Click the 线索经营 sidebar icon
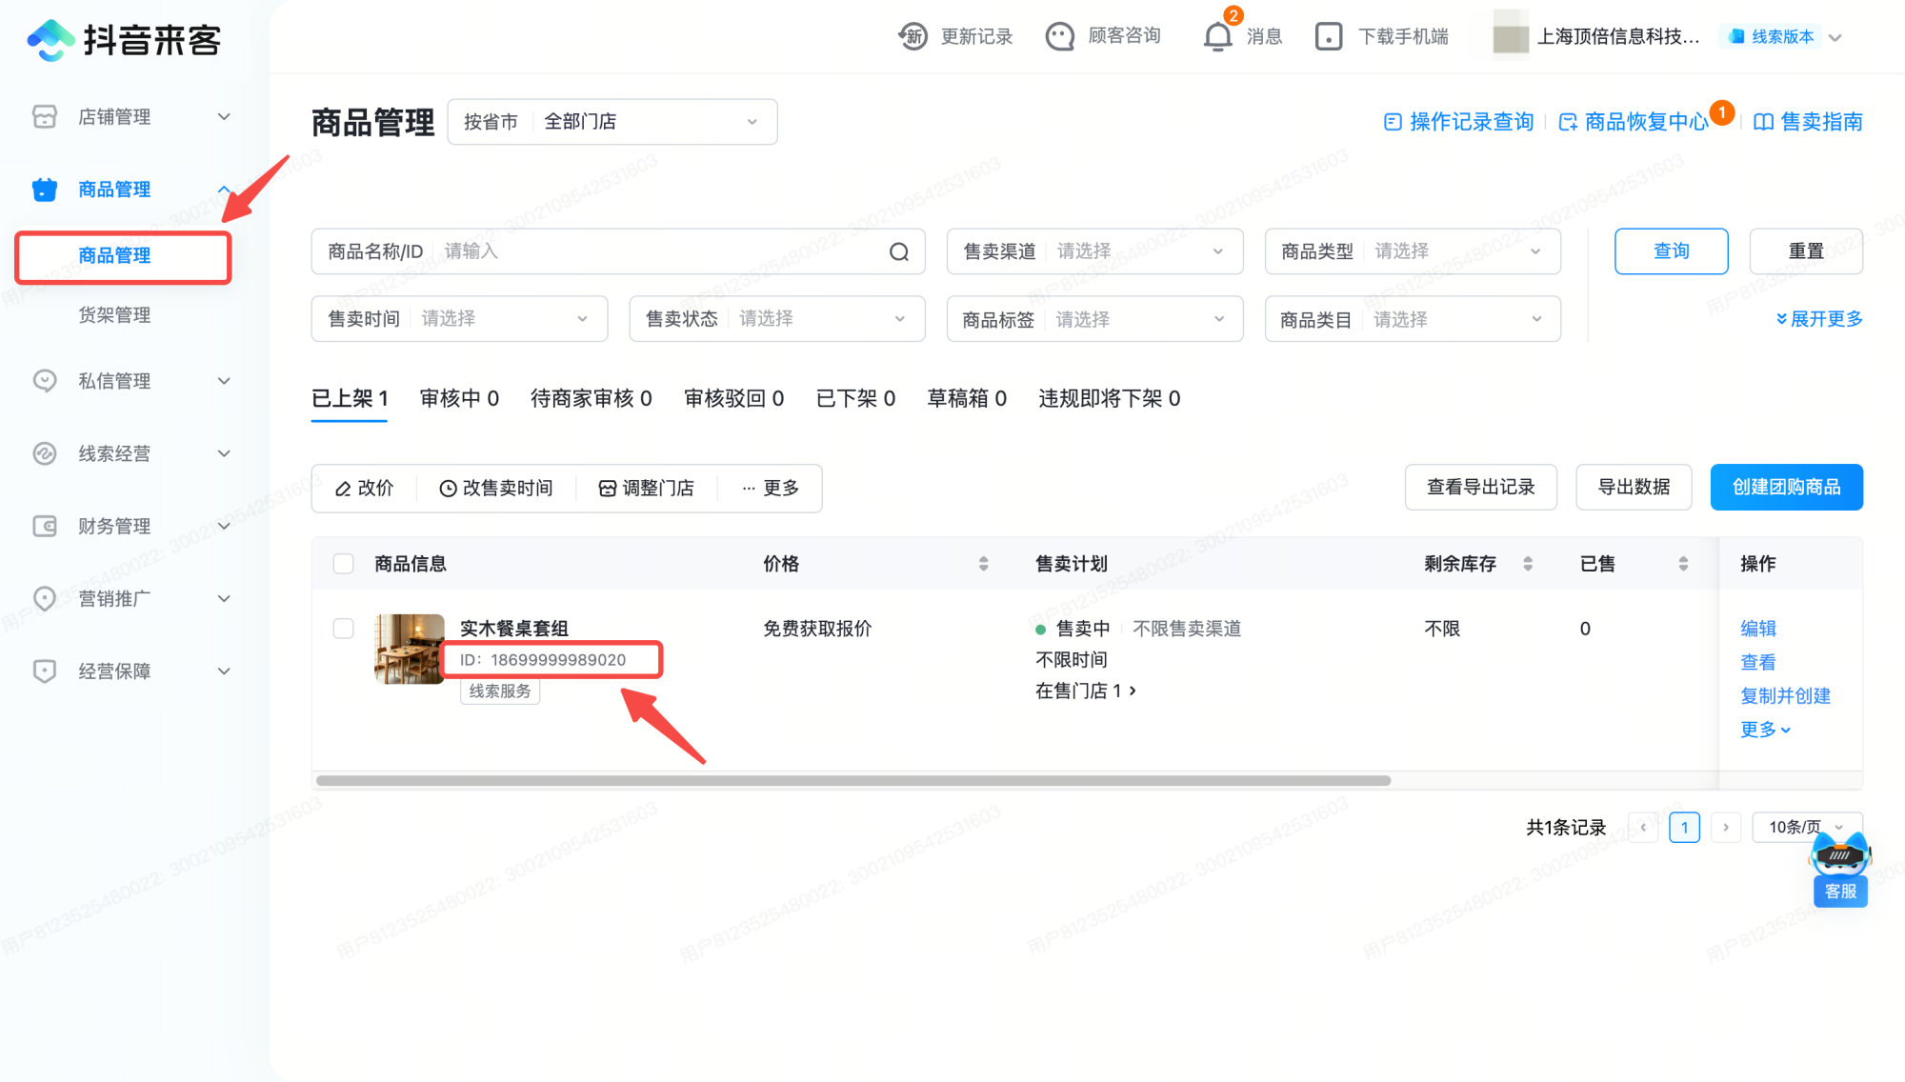Screen dimensions: 1905x1082 click(44, 453)
